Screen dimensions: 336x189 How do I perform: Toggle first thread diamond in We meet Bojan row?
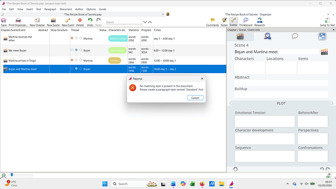72,50
